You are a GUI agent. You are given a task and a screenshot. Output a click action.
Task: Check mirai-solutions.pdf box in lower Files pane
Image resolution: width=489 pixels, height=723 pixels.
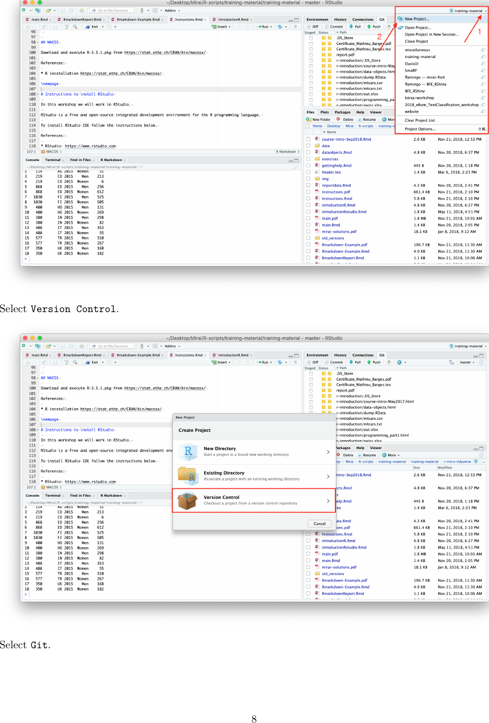(308, 567)
